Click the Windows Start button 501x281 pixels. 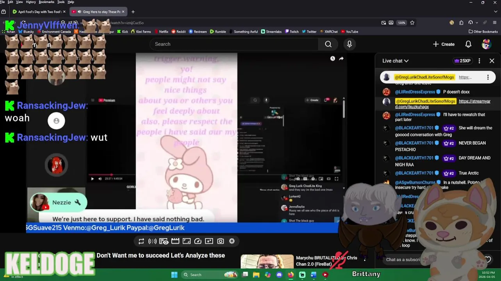pos(174,275)
